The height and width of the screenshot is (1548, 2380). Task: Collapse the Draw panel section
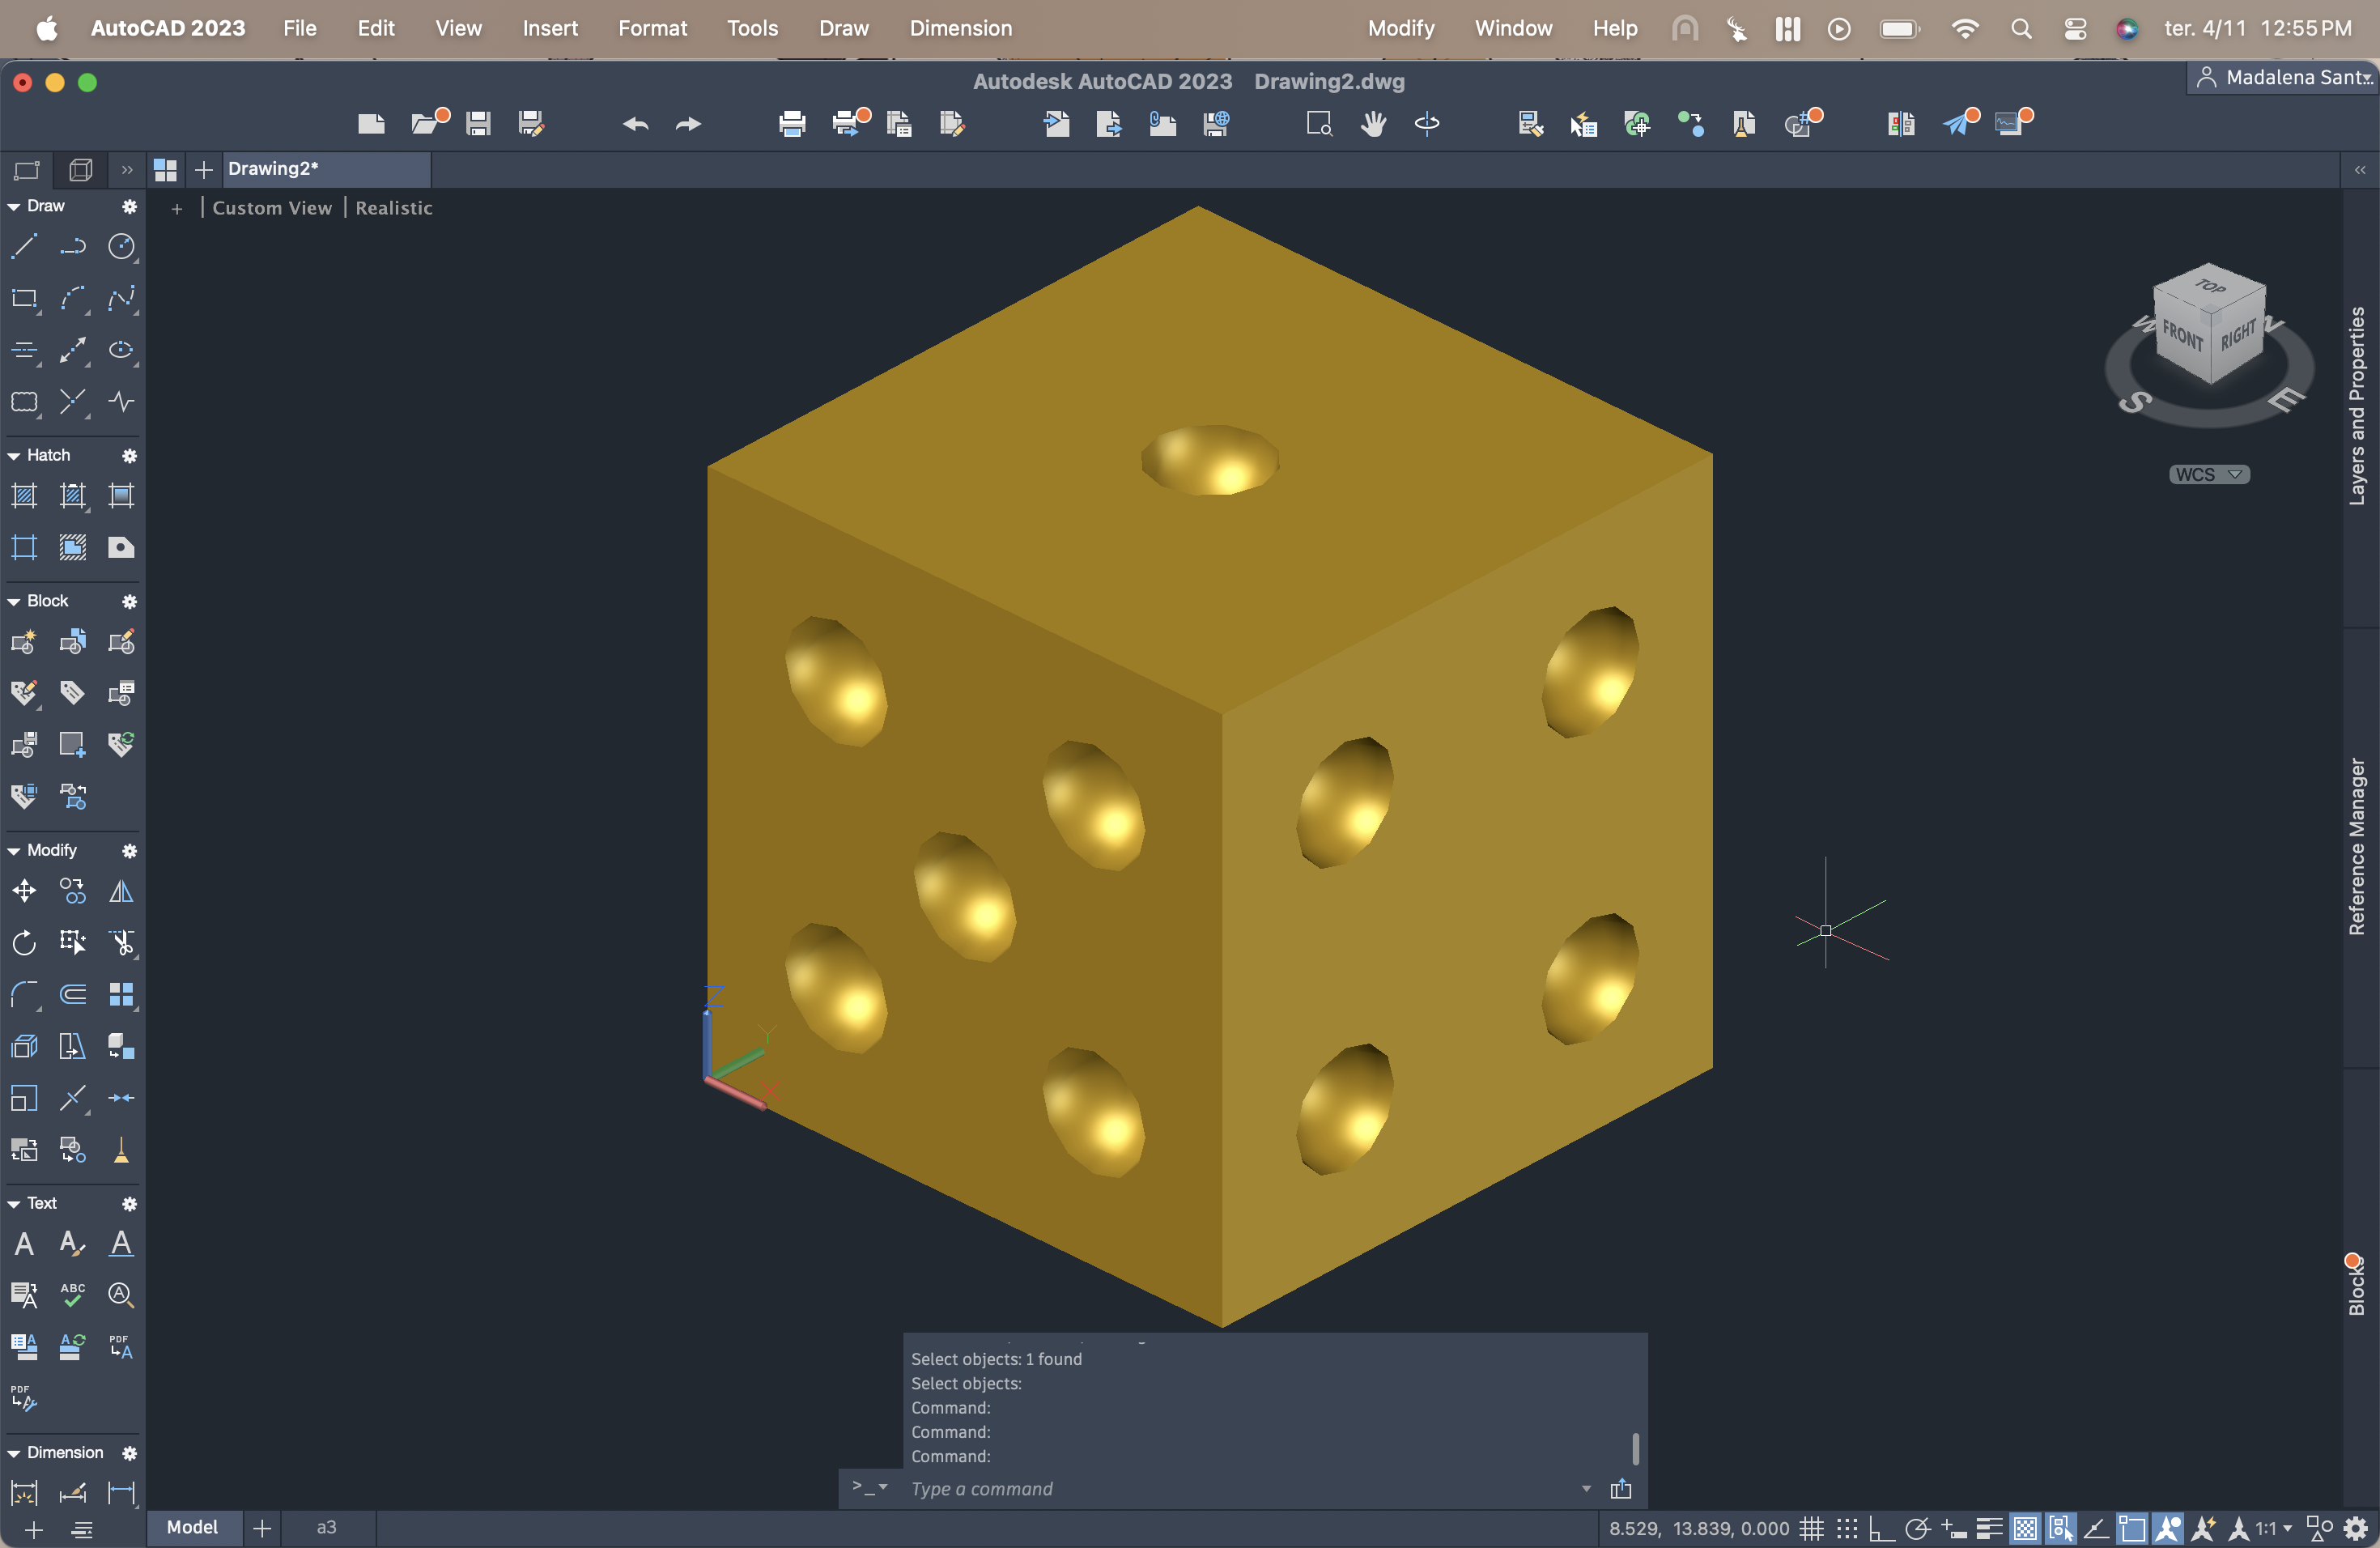click(14, 206)
